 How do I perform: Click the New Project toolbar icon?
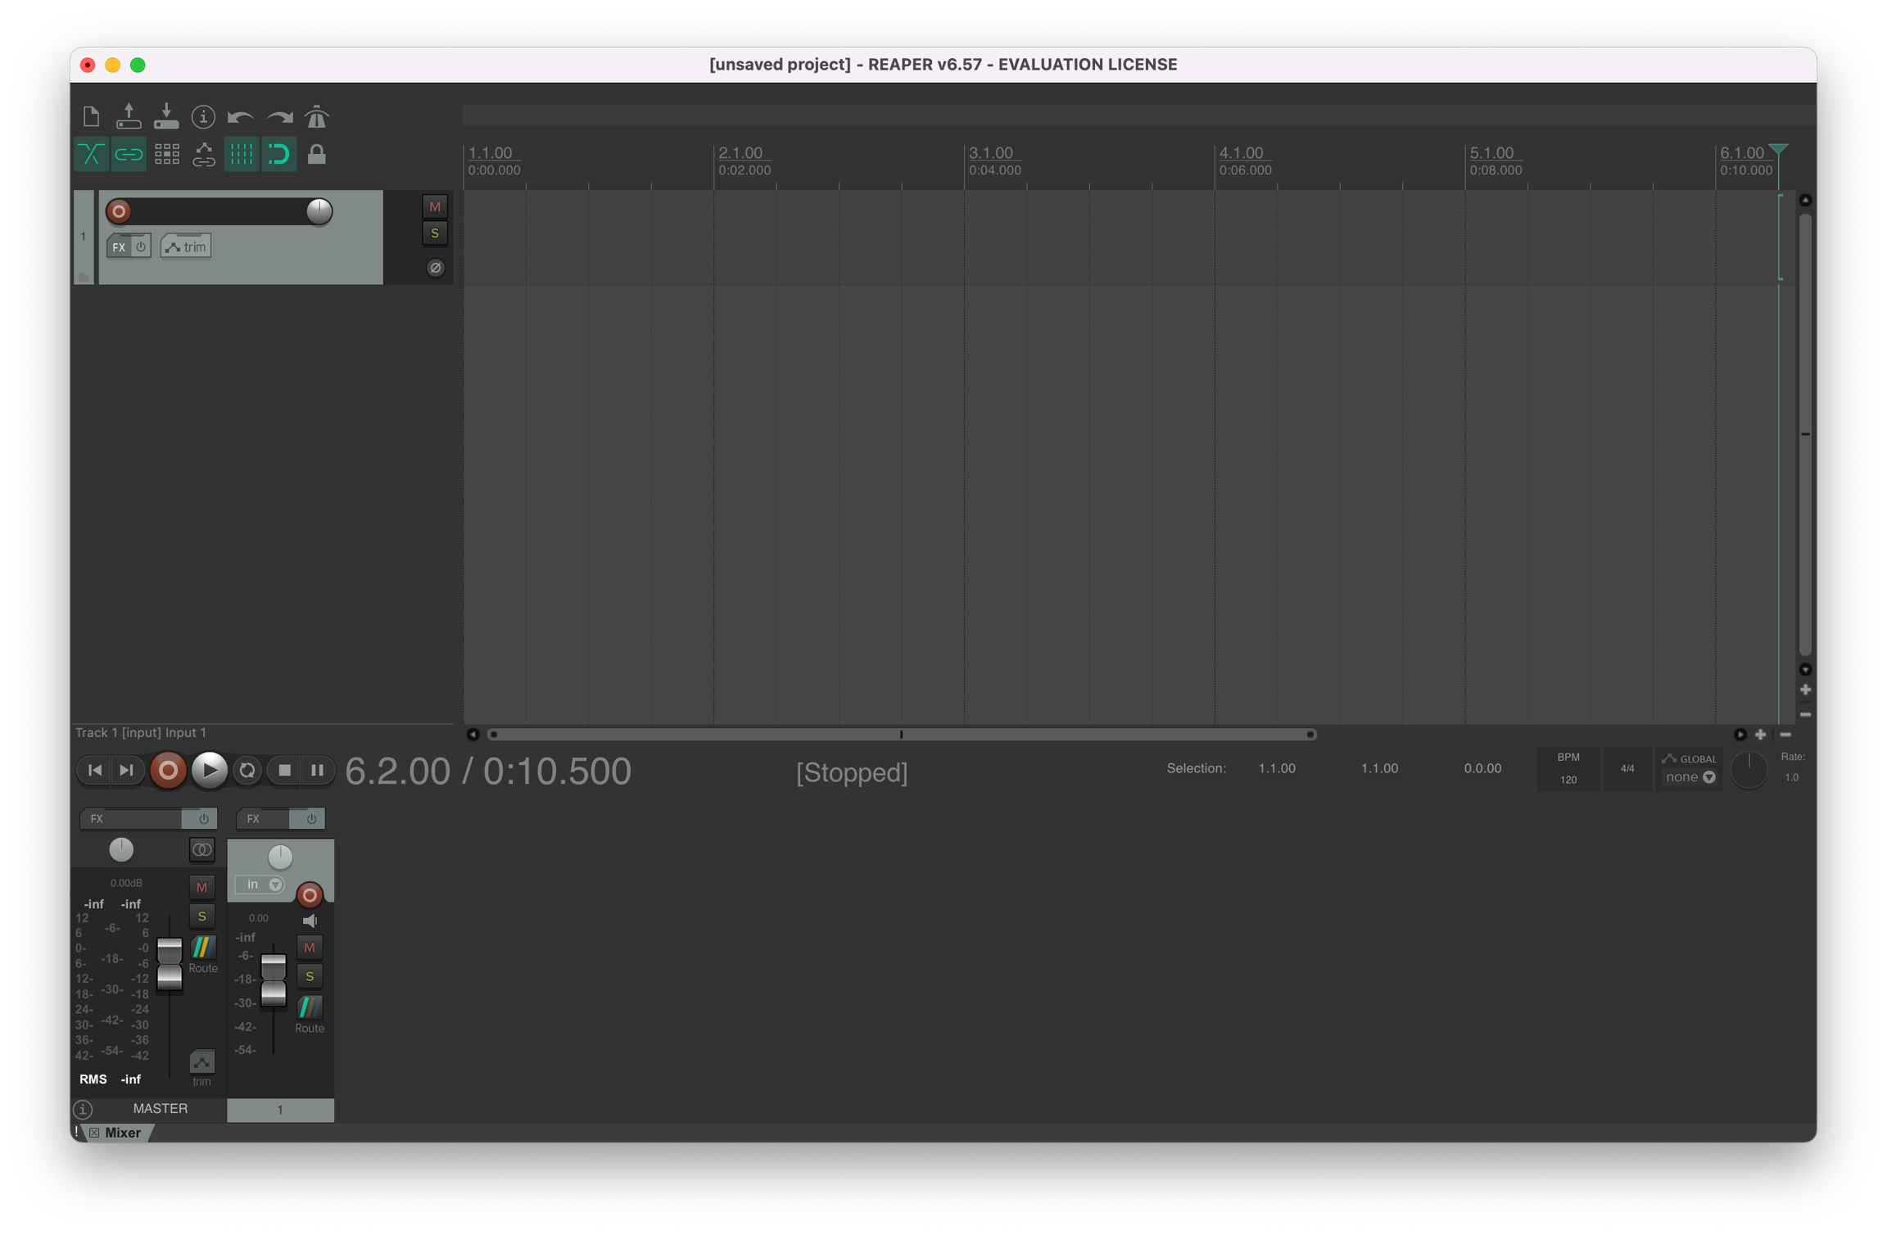click(x=91, y=117)
